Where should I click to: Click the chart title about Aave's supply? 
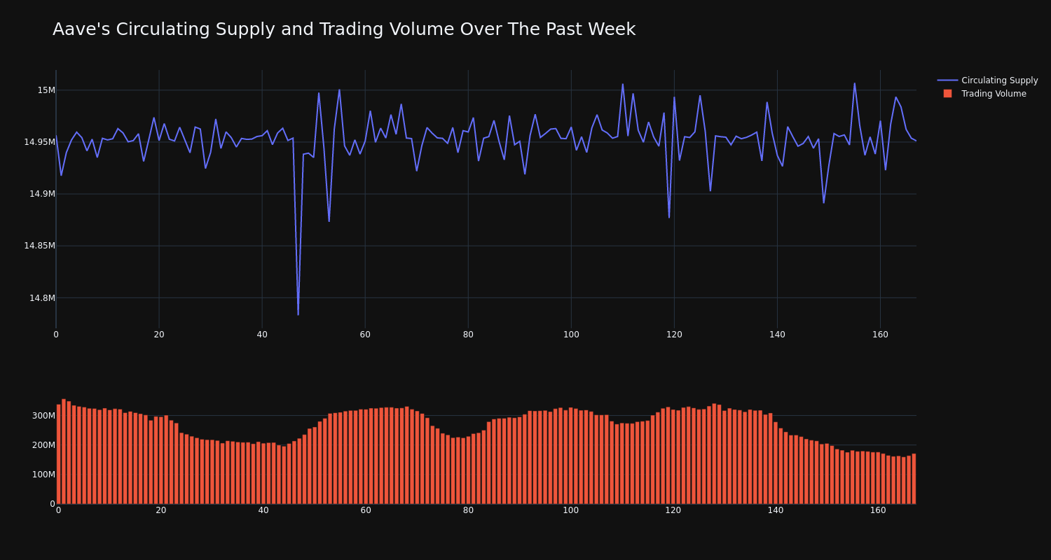[x=344, y=29]
